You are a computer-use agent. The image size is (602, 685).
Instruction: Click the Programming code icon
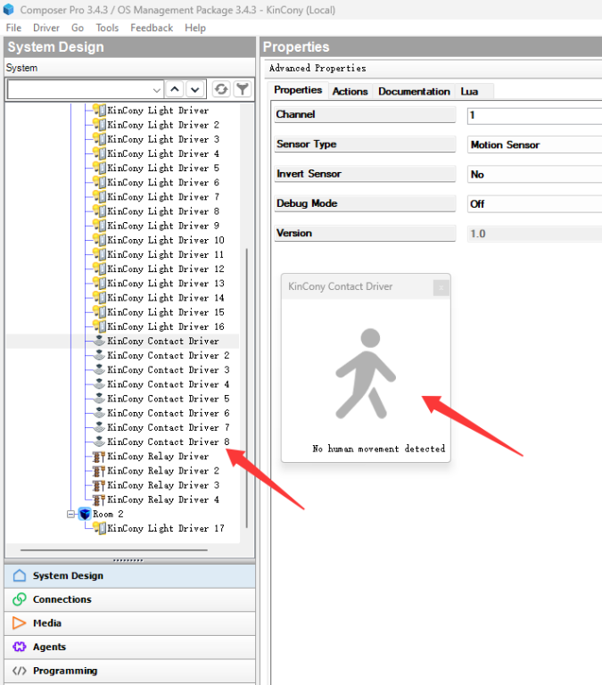point(20,671)
